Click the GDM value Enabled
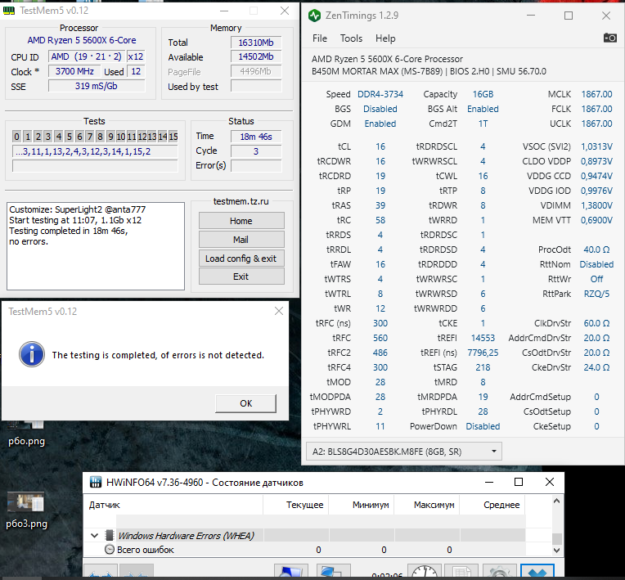The width and height of the screenshot is (625, 580). pyautogui.click(x=380, y=124)
